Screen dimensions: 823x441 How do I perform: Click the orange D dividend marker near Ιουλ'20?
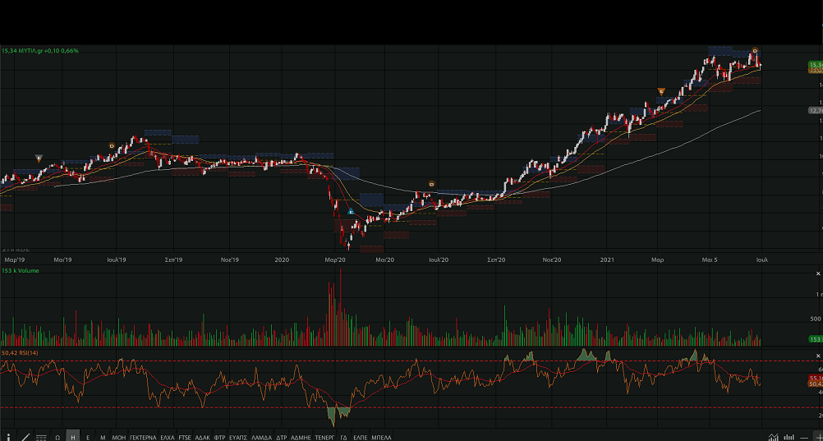point(432,184)
